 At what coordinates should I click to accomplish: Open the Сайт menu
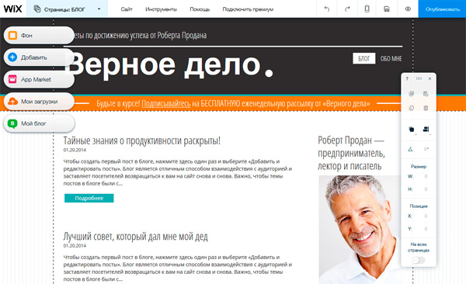click(x=127, y=9)
